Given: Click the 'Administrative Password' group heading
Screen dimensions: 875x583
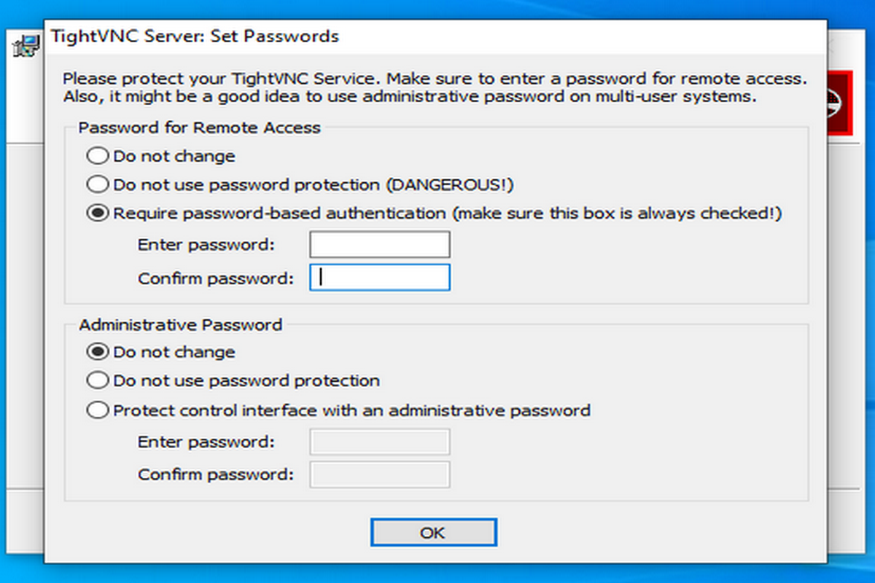Looking at the screenshot, I should pyautogui.click(x=180, y=324).
